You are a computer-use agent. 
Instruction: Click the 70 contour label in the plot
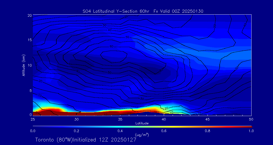[111, 47]
